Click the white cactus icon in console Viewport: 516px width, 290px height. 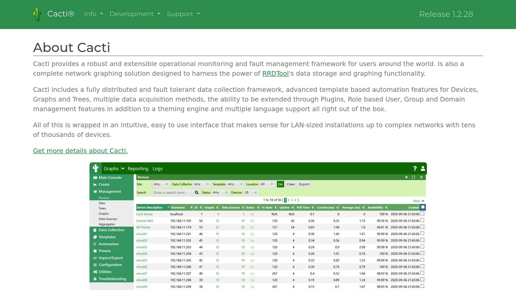(x=95, y=168)
